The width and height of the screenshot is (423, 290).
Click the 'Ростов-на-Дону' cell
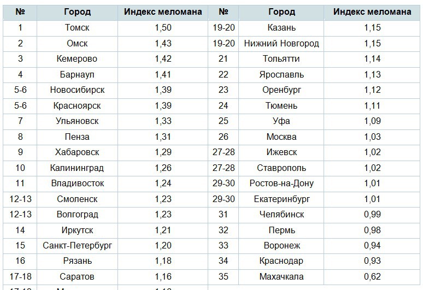tap(281, 183)
